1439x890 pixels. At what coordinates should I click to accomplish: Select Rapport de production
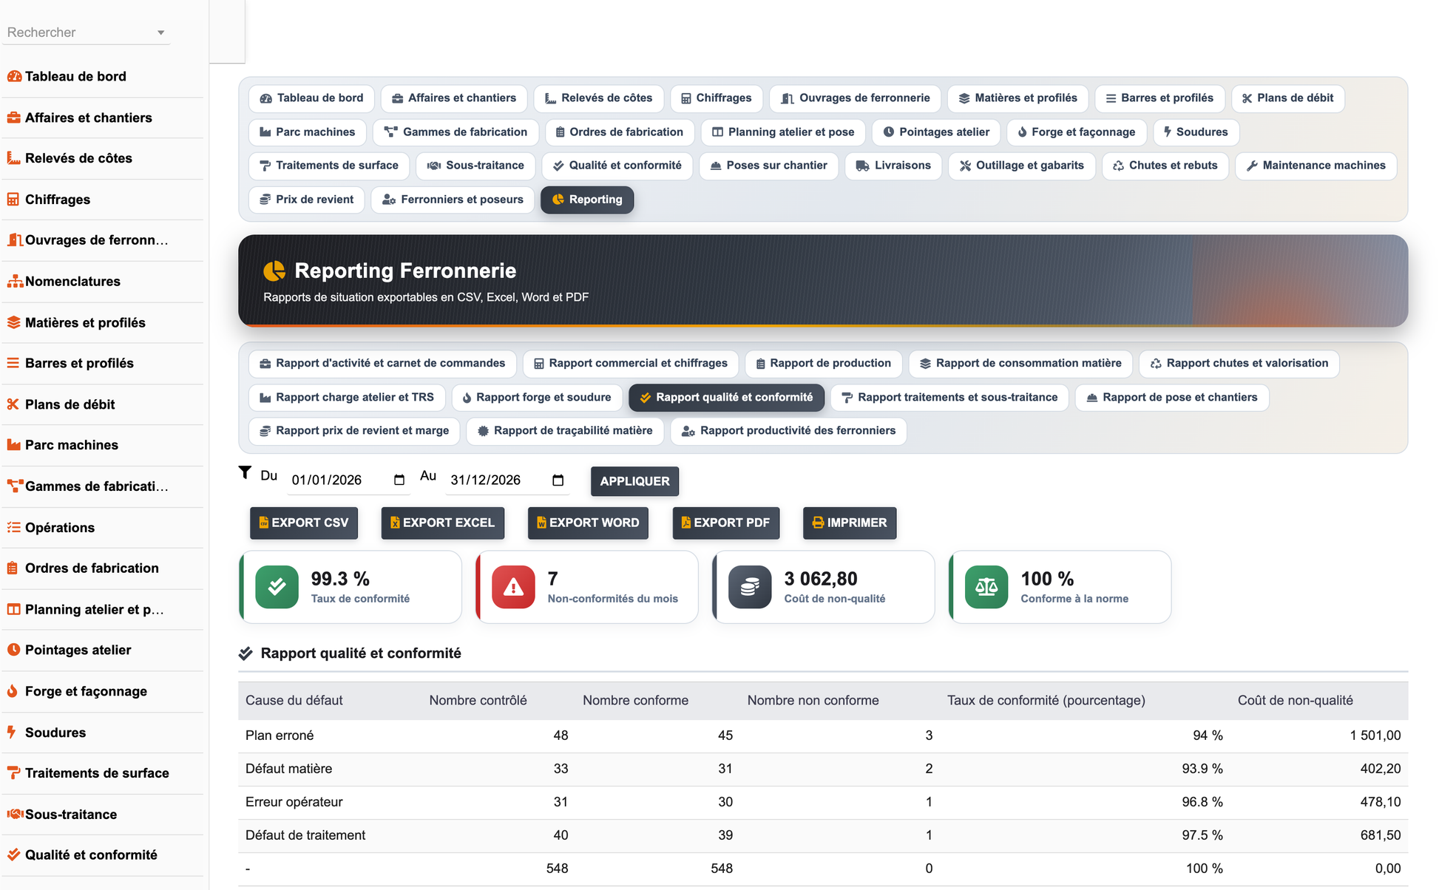[823, 364]
